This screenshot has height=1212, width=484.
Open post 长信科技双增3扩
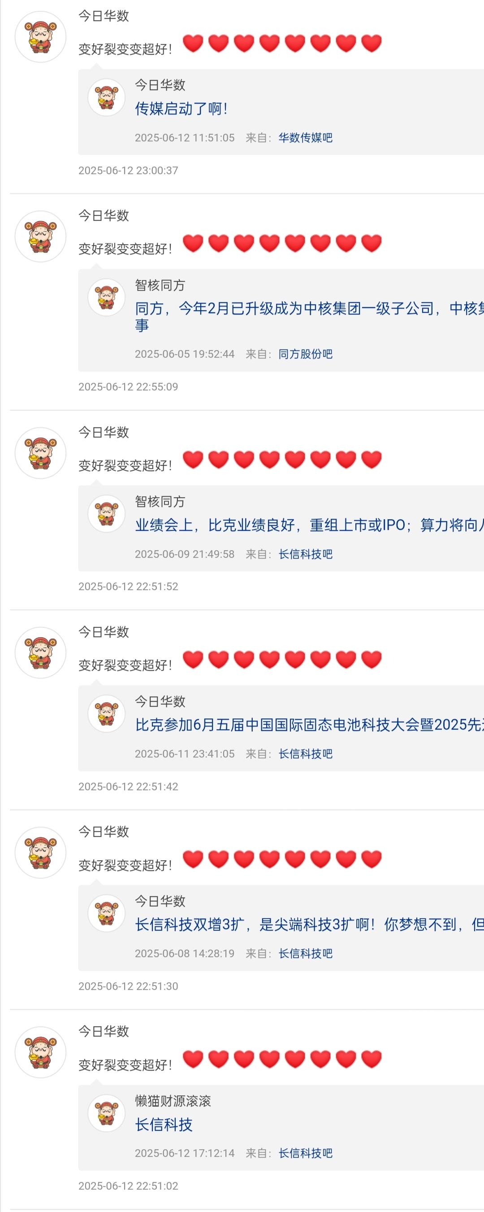309,924
